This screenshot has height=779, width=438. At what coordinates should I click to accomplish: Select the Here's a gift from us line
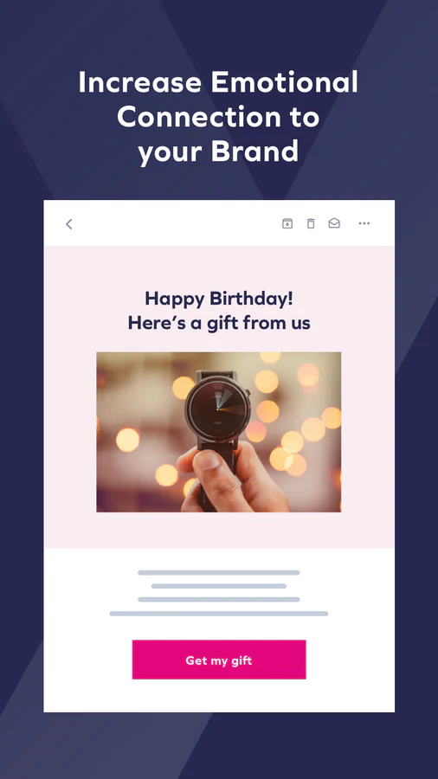tap(219, 323)
